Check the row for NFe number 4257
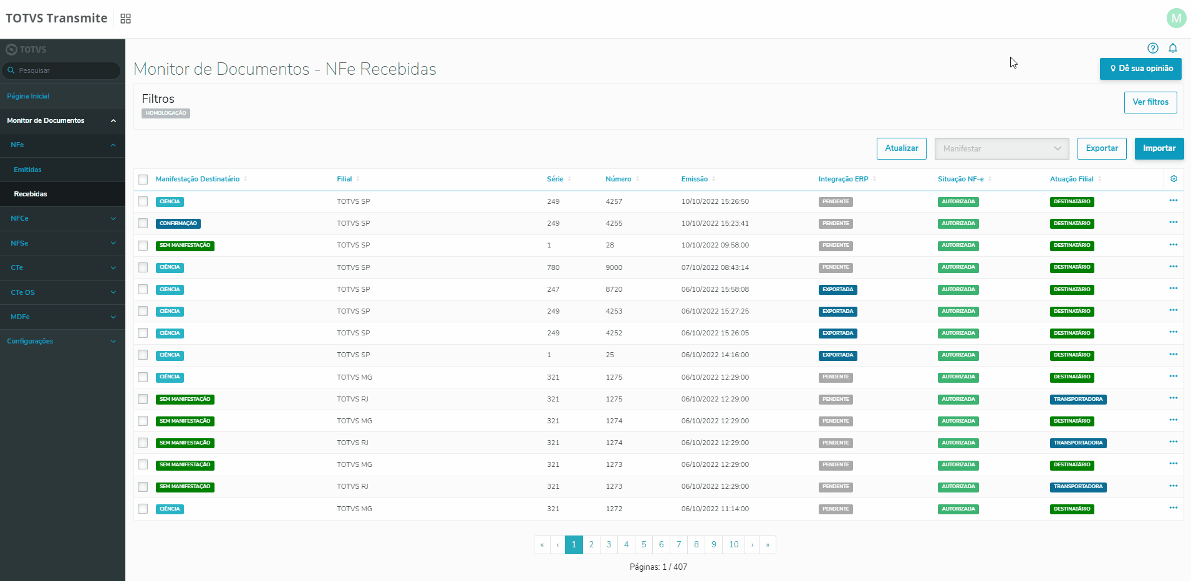The height and width of the screenshot is (581, 1191). click(143, 201)
